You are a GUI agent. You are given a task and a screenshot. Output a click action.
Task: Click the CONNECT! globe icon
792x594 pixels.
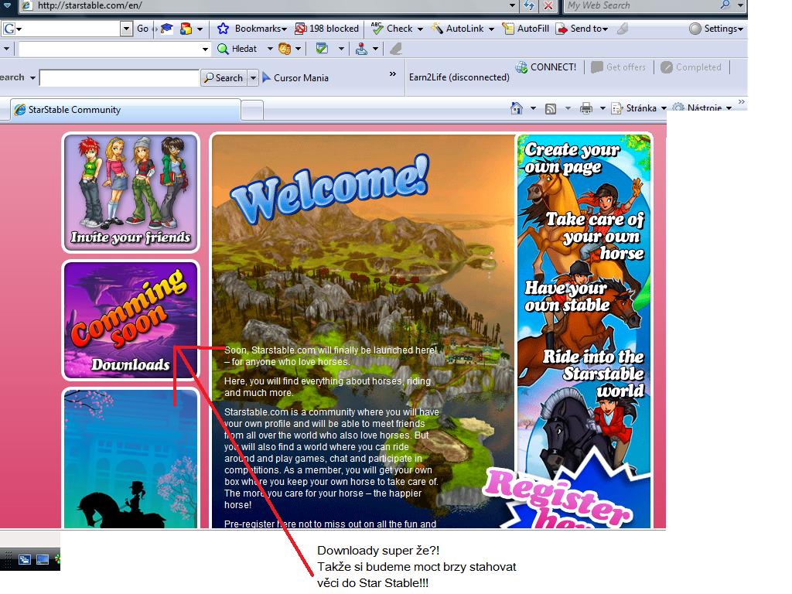tap(521, 67)
